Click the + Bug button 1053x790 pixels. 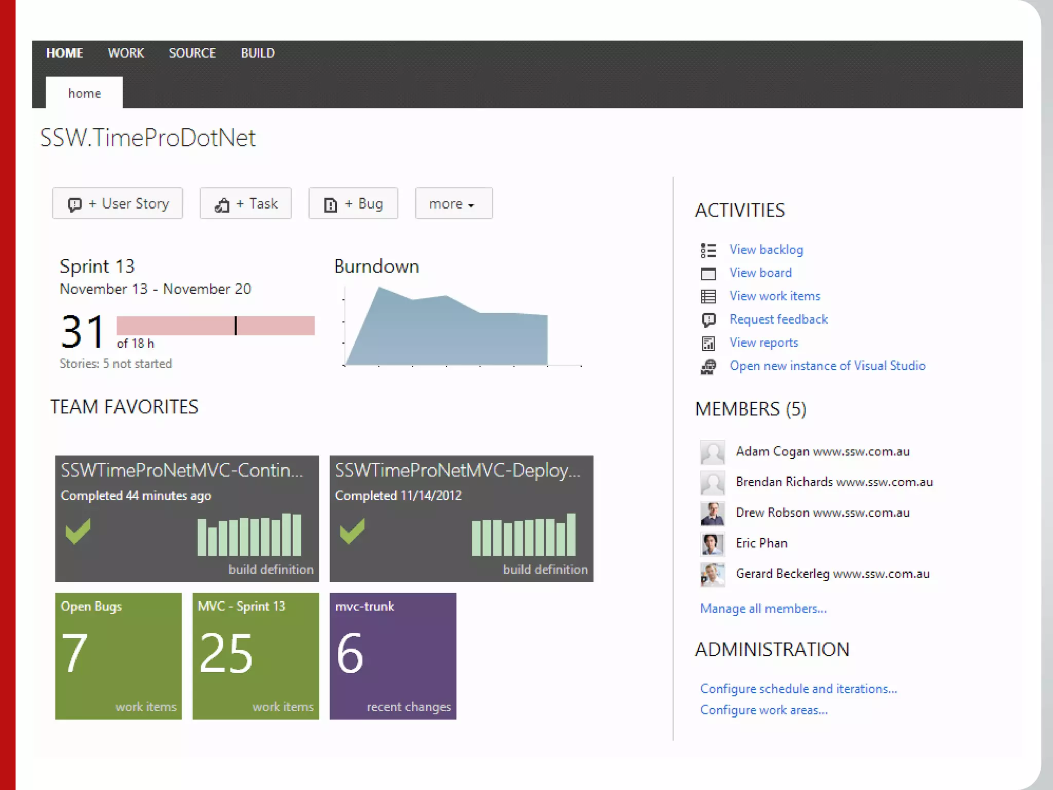coord(353,204)
